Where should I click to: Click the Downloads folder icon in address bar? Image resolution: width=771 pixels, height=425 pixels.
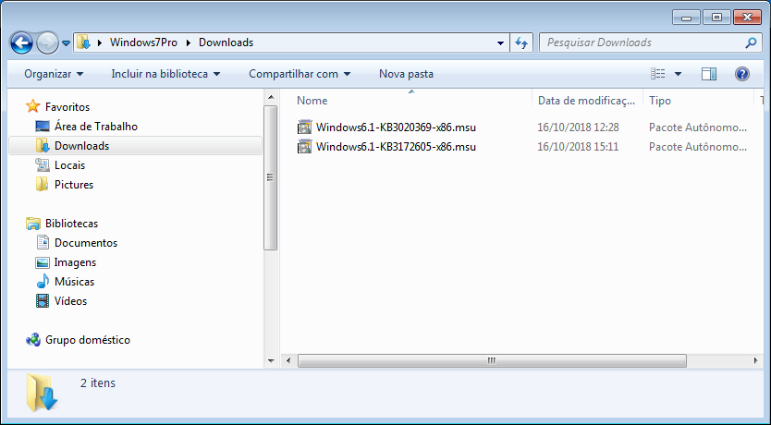84,42
